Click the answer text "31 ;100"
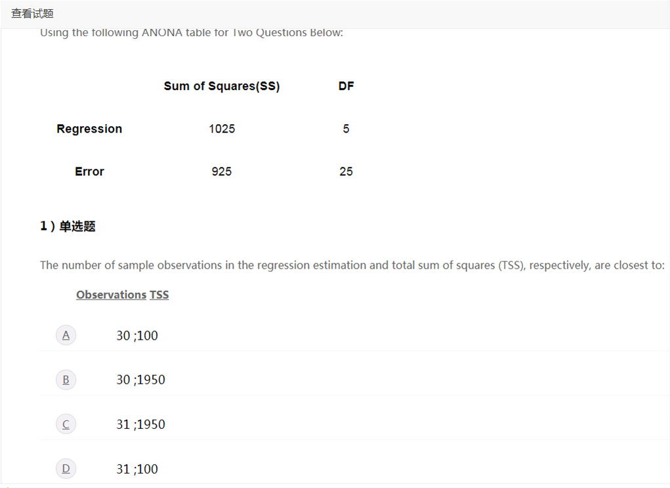The height and width of the screenshot is (488, 670). [x=137, y=469]
